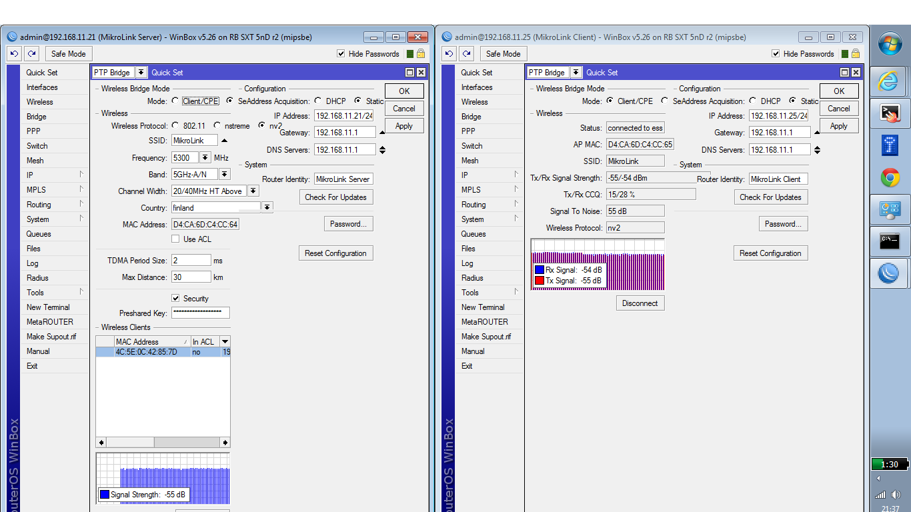The image size is (911, 512).
Task: Open Files menu in Client window
Action: pos(490,249)
